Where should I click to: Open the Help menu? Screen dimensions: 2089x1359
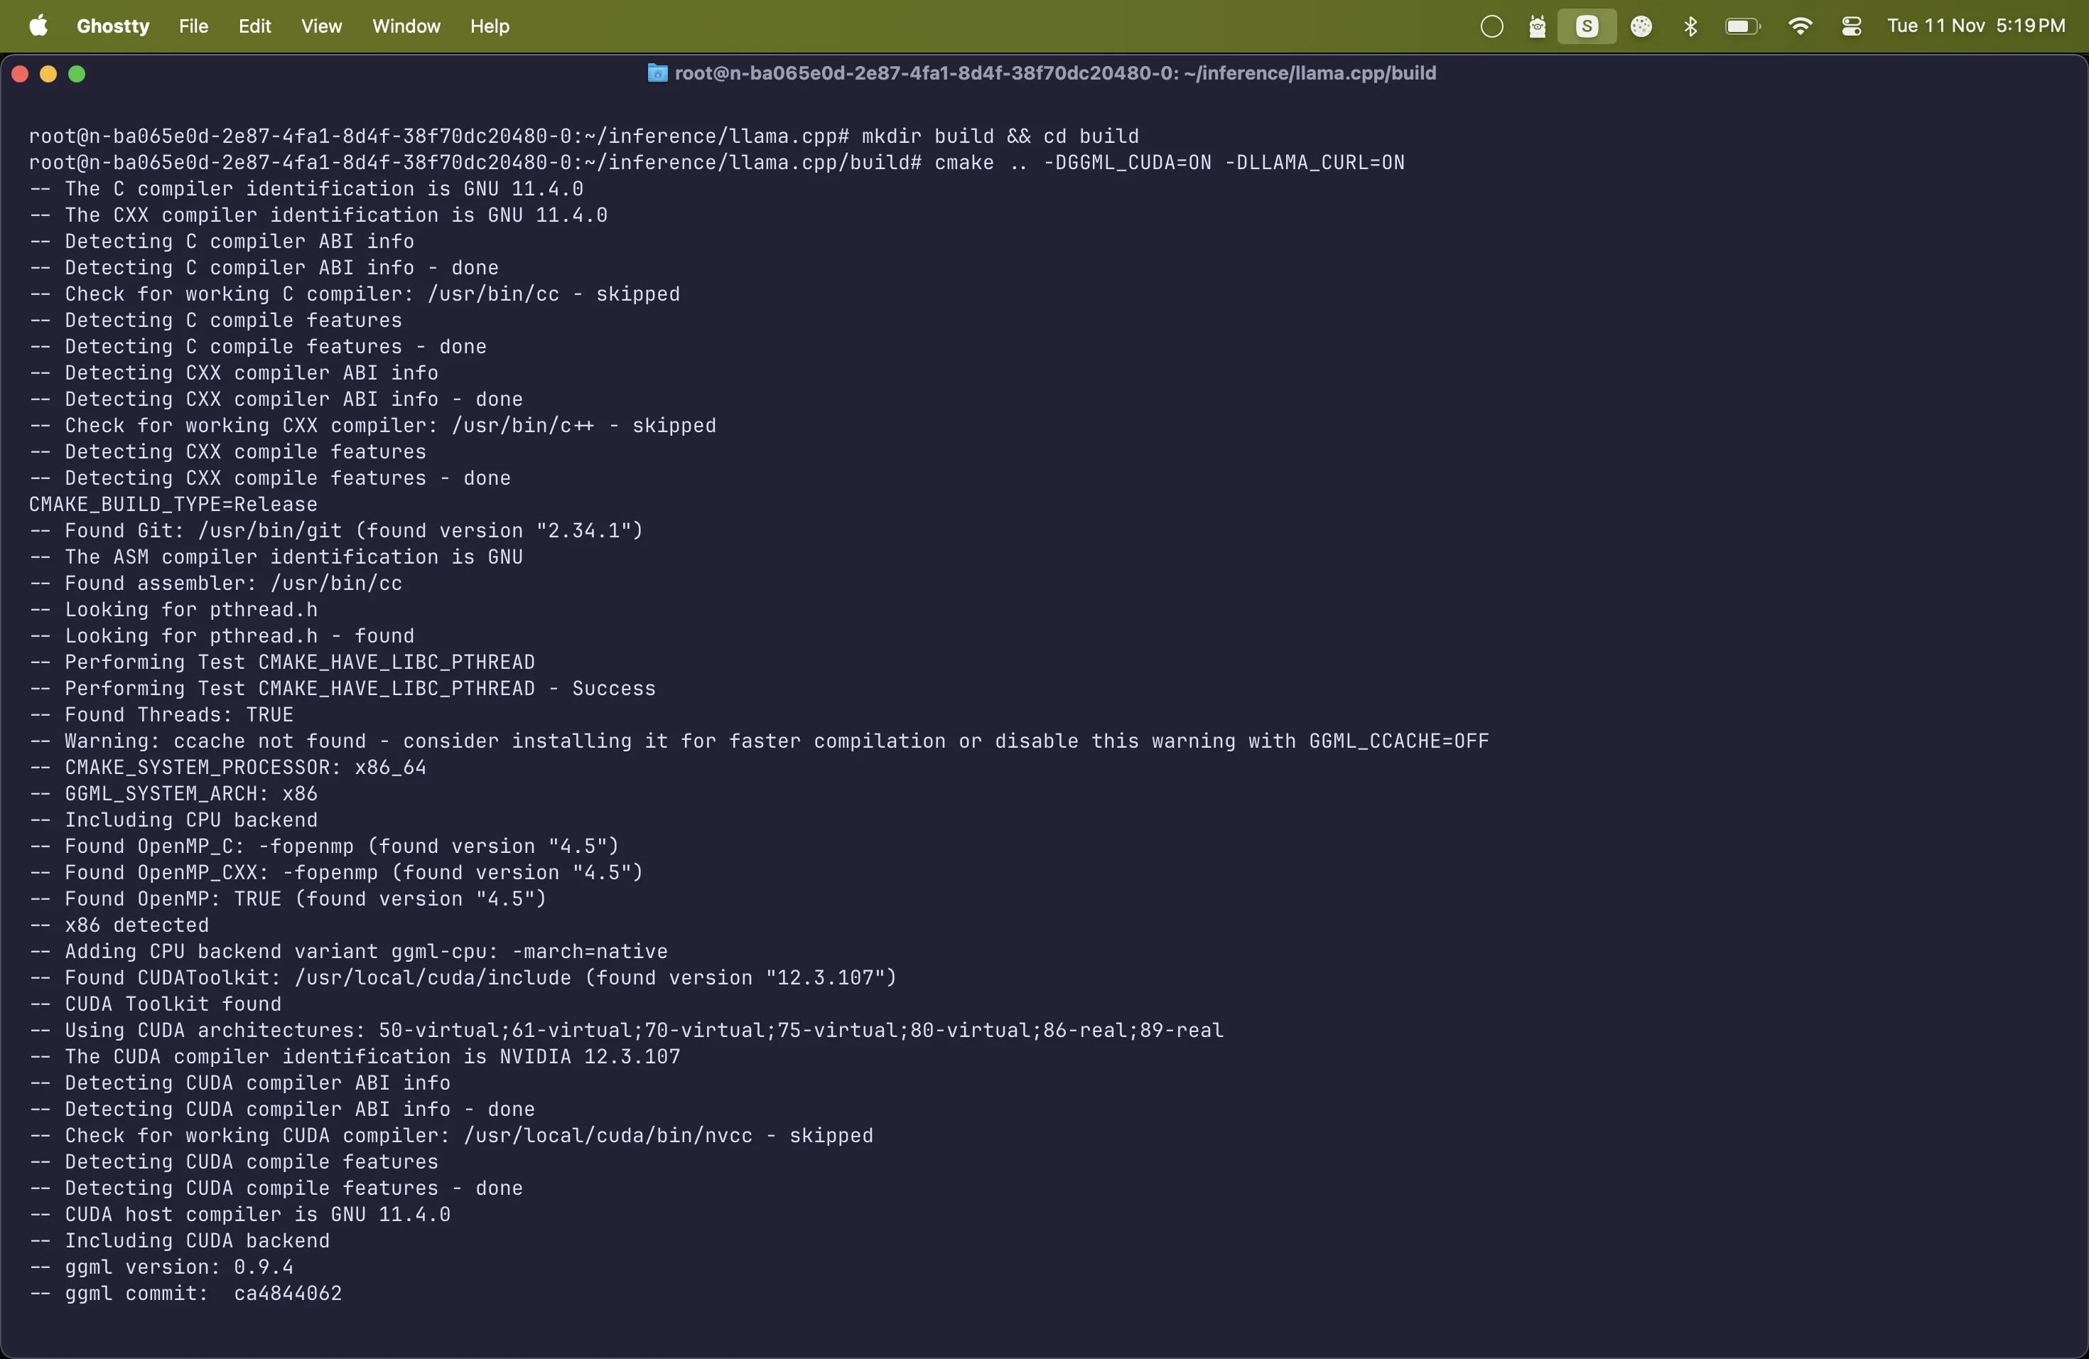coord(489,26)
